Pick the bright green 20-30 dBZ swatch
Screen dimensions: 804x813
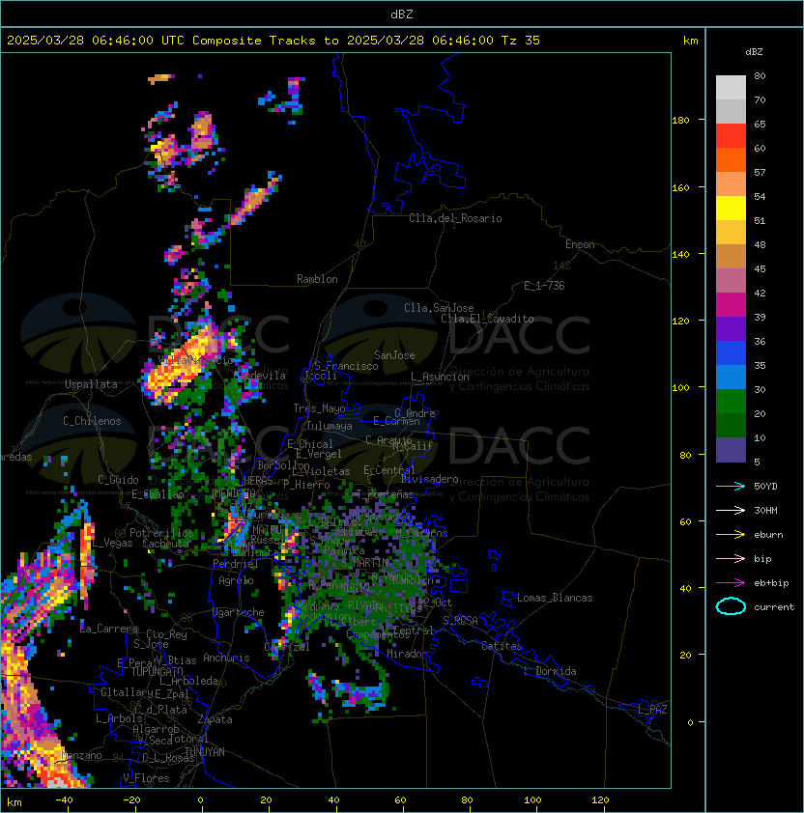coord(731,402)
